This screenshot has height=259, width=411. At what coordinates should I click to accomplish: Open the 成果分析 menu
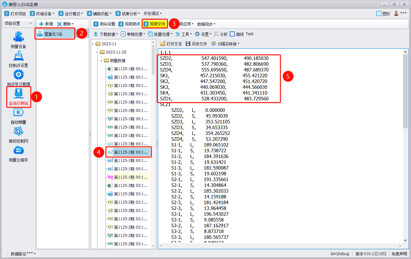click(x=128, y=14)
